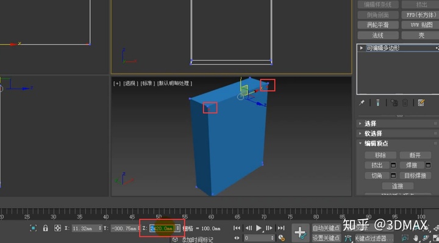Click the isolate selection toggle icon

pyautogui.click(x=33, y=228)
